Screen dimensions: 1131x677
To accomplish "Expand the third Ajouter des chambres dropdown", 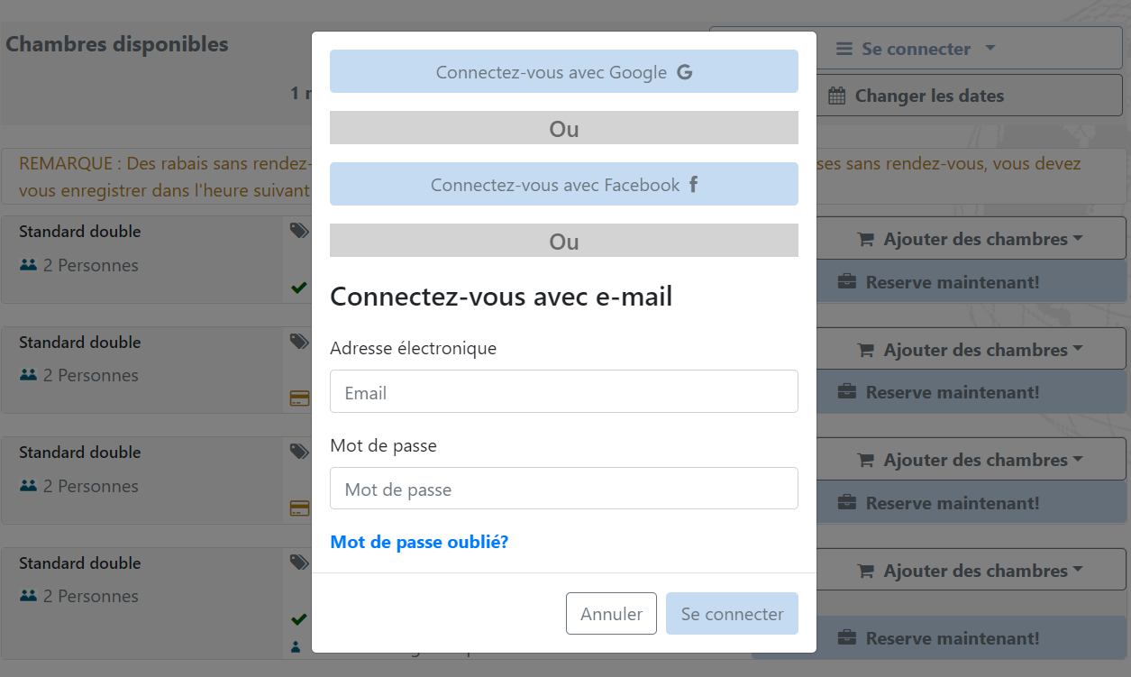I will coord(969,460).
